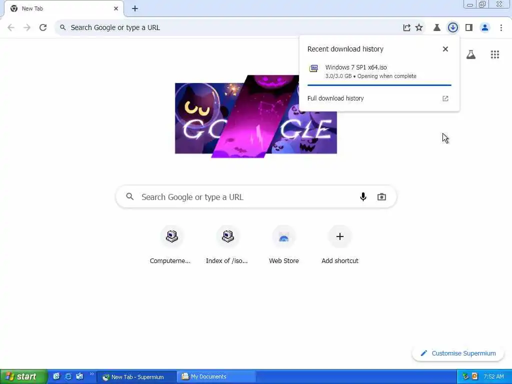Click the page search box
512x384 pixels.
[x=256, y=197]
